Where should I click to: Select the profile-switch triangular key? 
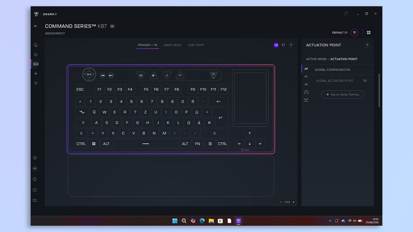pyautogui.click(x=153, y=75)
